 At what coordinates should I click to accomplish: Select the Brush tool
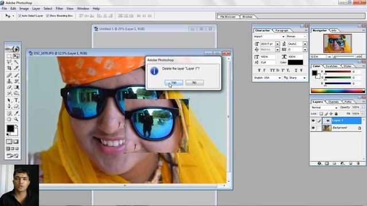[x=16, y=75]
